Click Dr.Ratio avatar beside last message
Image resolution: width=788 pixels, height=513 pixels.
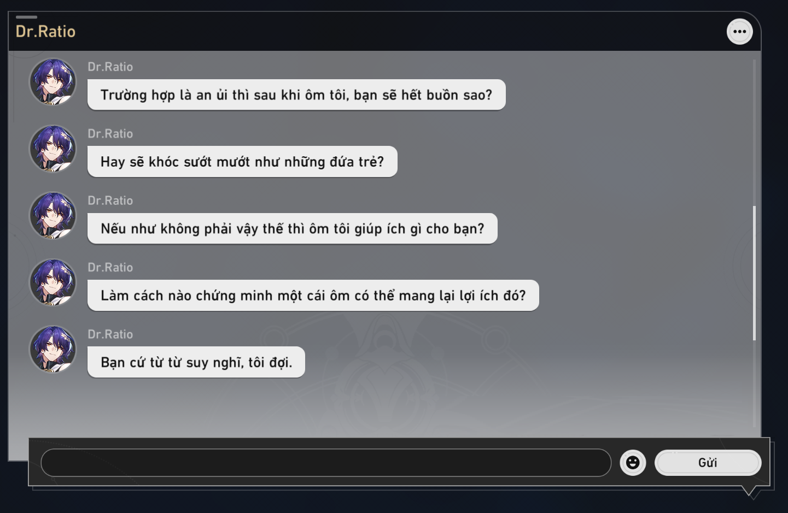[52, 349]
